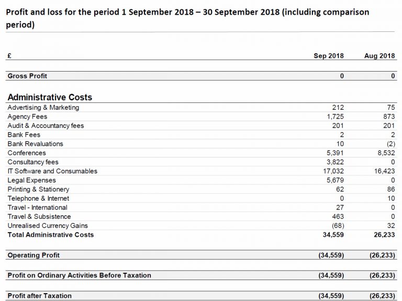The width and height of the screenshot is (402, 301).
Task: Select the Consultancy fees row label
Action: coord(33,162)
